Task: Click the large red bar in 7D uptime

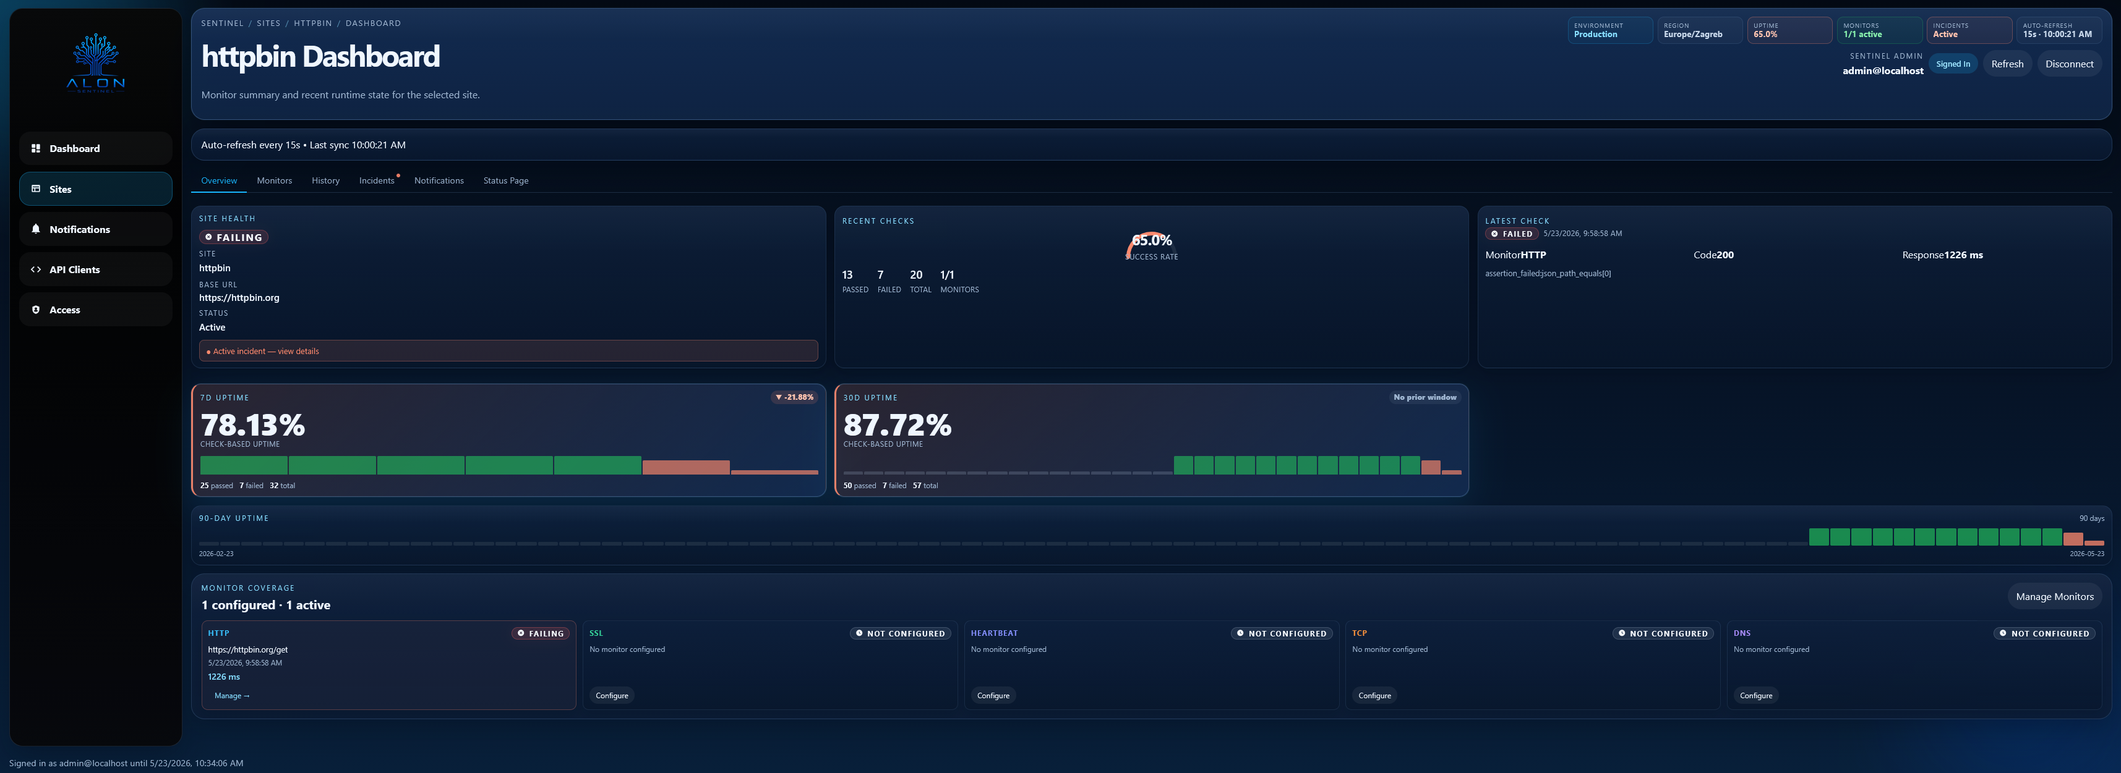Action: click(686, 467)
